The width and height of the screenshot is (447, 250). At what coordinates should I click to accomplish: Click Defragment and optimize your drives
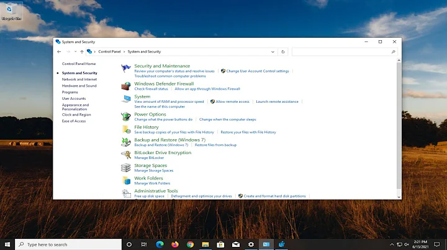click(201, 196)
